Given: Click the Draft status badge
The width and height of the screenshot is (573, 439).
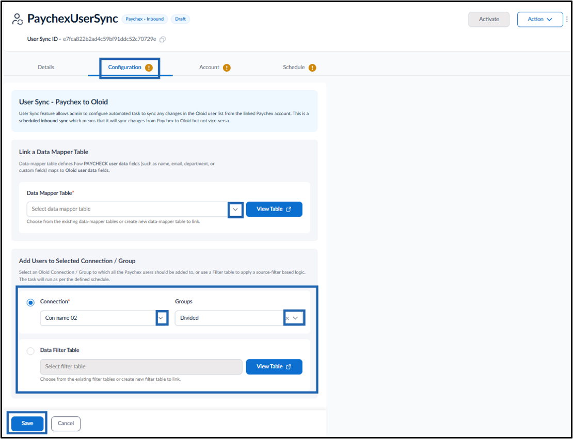Looking at the screenshot, I should tap(180, 19).
